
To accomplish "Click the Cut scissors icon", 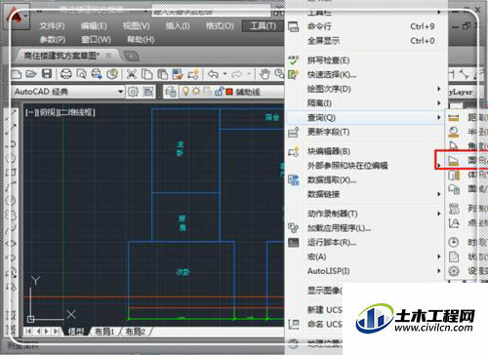I will tap(132, 74).
